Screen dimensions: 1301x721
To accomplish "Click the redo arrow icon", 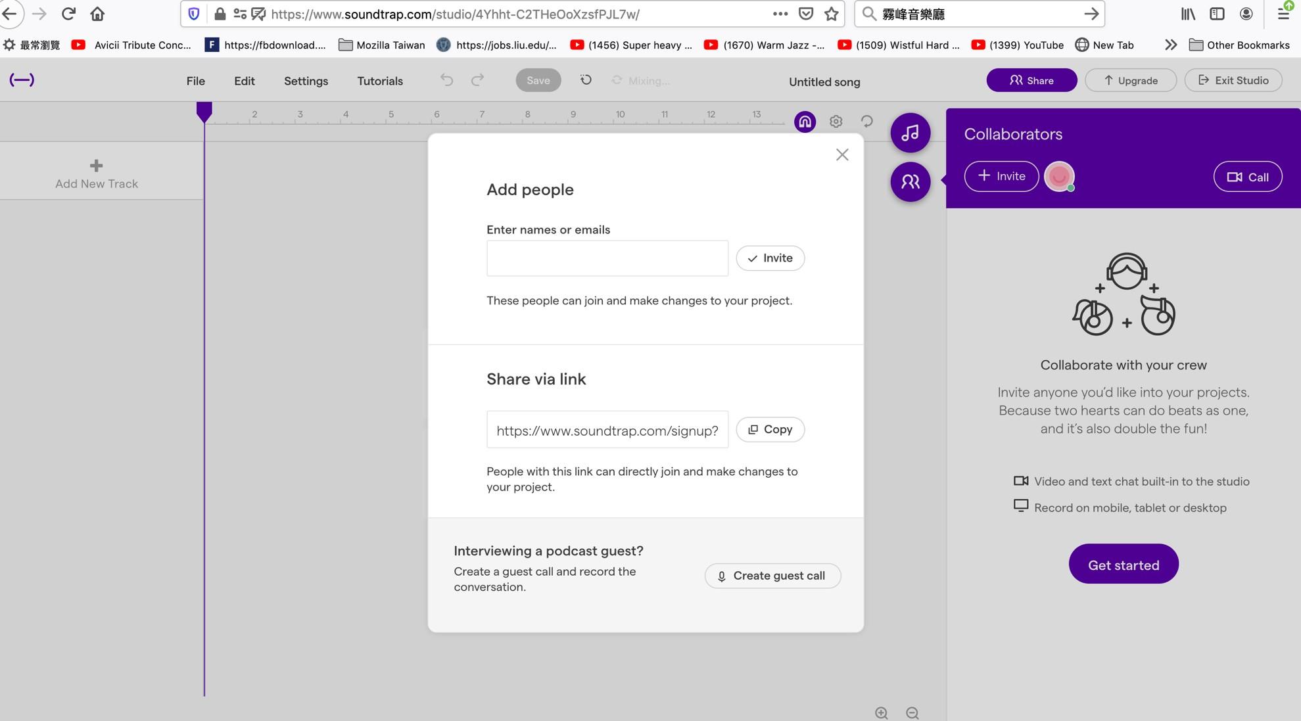I will 477,80.
